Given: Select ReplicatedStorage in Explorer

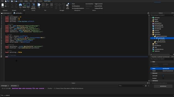Looking at the screenshot, I should (159, 25).
